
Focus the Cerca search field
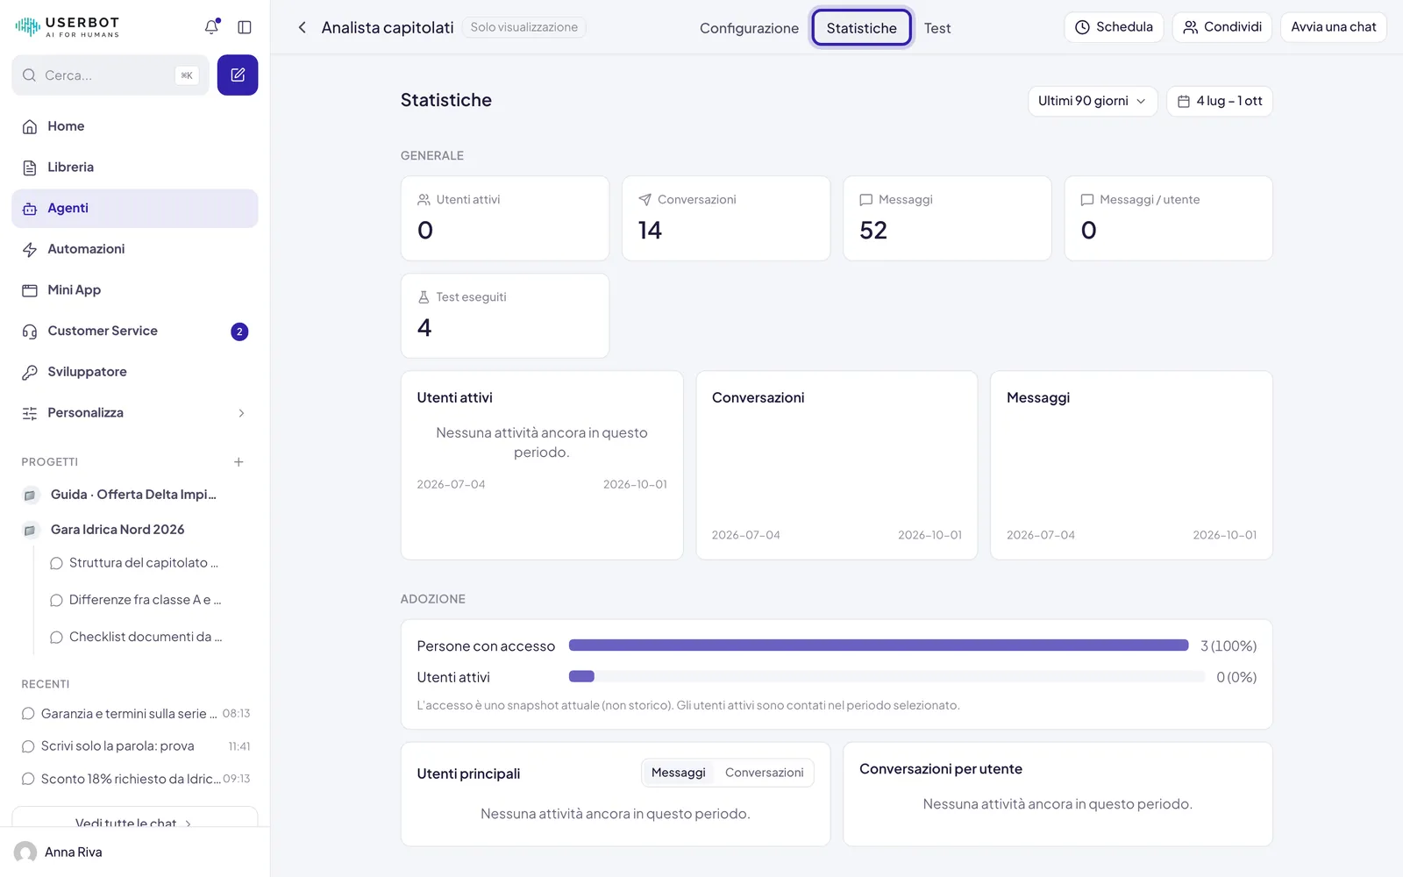[x=110, y=75]
